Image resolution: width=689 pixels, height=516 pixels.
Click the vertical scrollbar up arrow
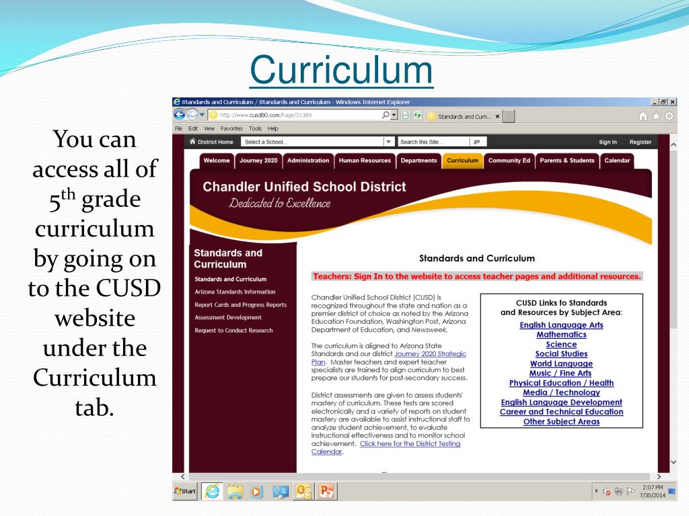[x=674, y=144]
